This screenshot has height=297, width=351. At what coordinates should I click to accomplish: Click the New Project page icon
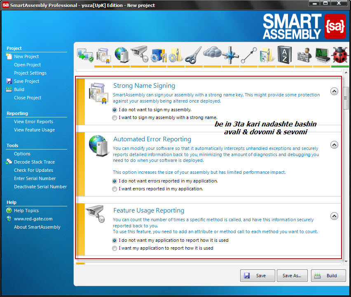click(x=9, y=56)
